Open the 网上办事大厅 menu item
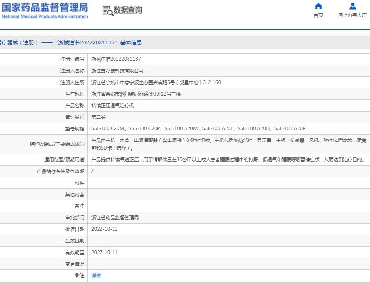Screen dimensions: 370x283 click(x=352, y=15)
